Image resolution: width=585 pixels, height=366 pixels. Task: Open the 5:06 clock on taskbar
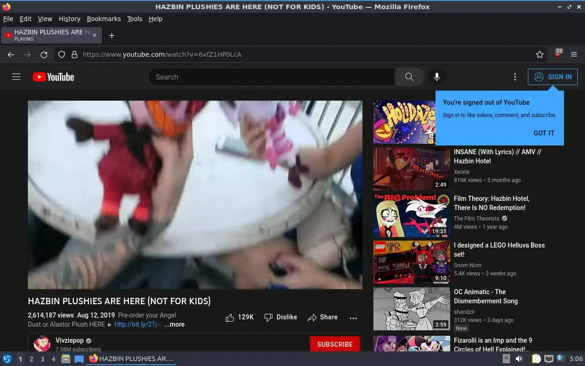576,359
